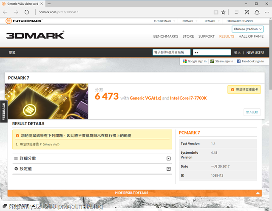Screen dimensions: 272x211
Task: Focus the password input field
Action: [x=212, y=52]
